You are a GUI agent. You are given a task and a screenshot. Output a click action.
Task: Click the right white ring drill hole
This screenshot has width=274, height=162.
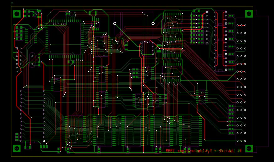click(x=153, y=23)
